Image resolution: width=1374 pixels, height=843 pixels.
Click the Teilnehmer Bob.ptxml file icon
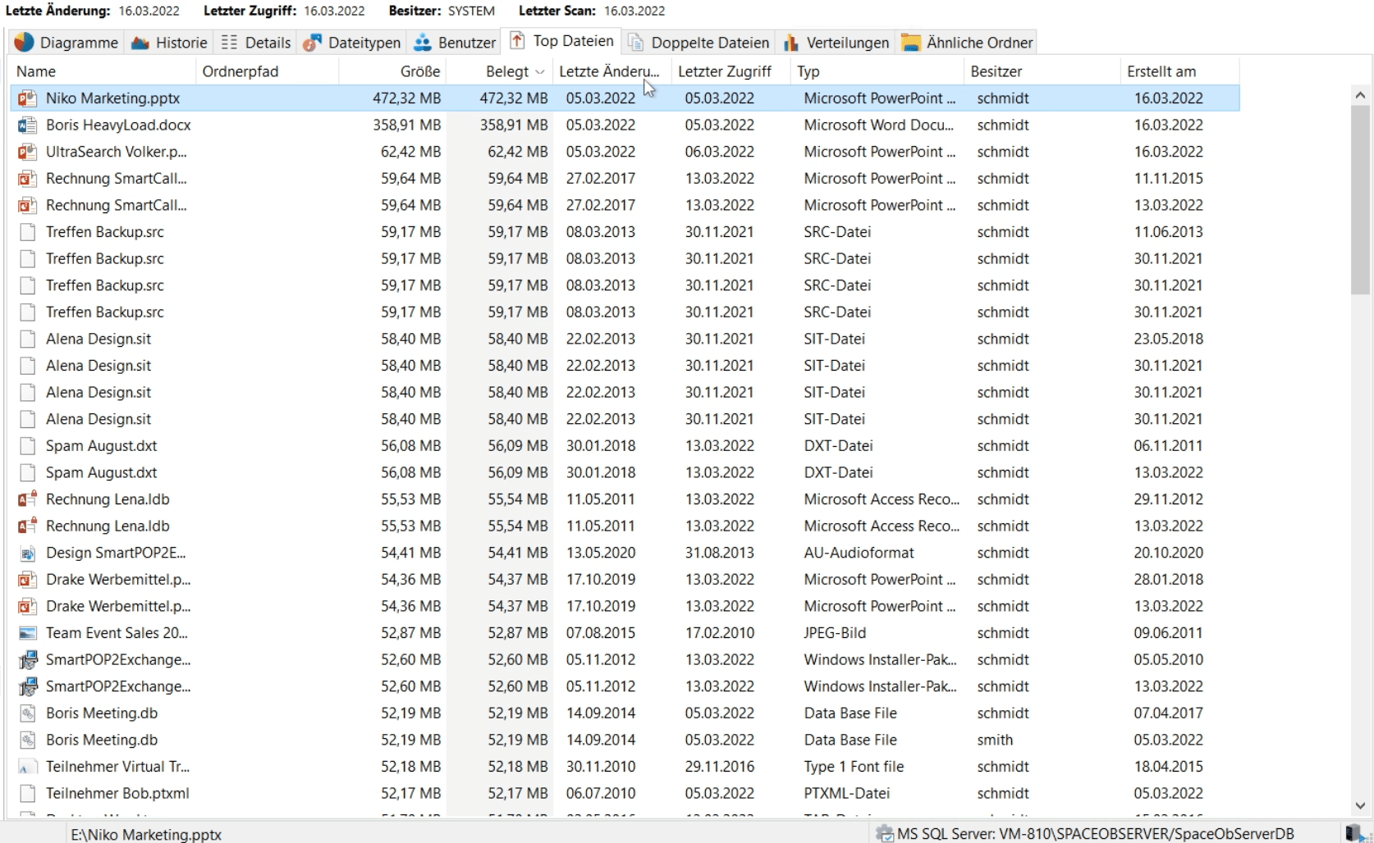tap(27, 793)
